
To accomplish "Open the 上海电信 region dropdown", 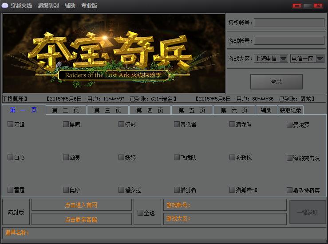I will pyautogui.click(x=271, y=58).
